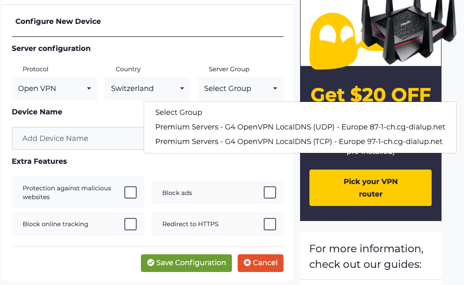Click the Add Device Name field
The image size is (467, 285).
coord(78,138)
